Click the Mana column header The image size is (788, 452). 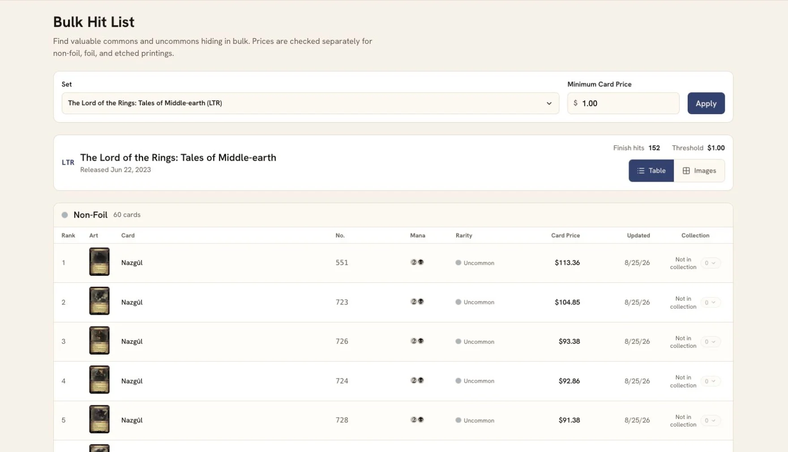point(417,235)
